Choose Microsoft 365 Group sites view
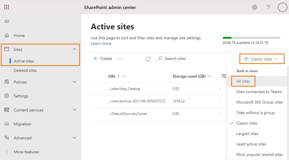Image resolution: width=289 pixels, height=160 pixels. tap(257, 102)
